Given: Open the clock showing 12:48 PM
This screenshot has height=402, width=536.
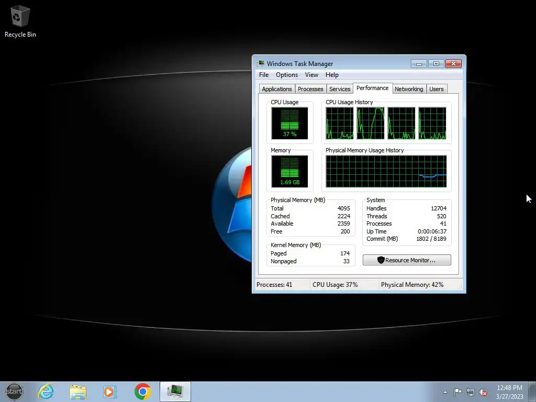Looking at the screenshot, I should [509, 392].
